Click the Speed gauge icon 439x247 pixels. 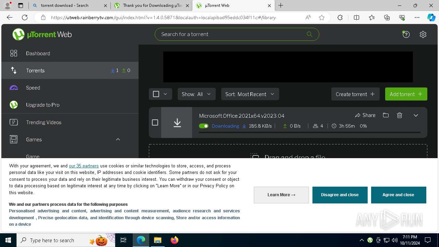(x=14, y=87)
